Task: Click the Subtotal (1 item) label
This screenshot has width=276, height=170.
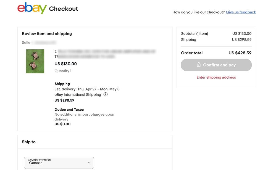Action: (x=194, y=34)
